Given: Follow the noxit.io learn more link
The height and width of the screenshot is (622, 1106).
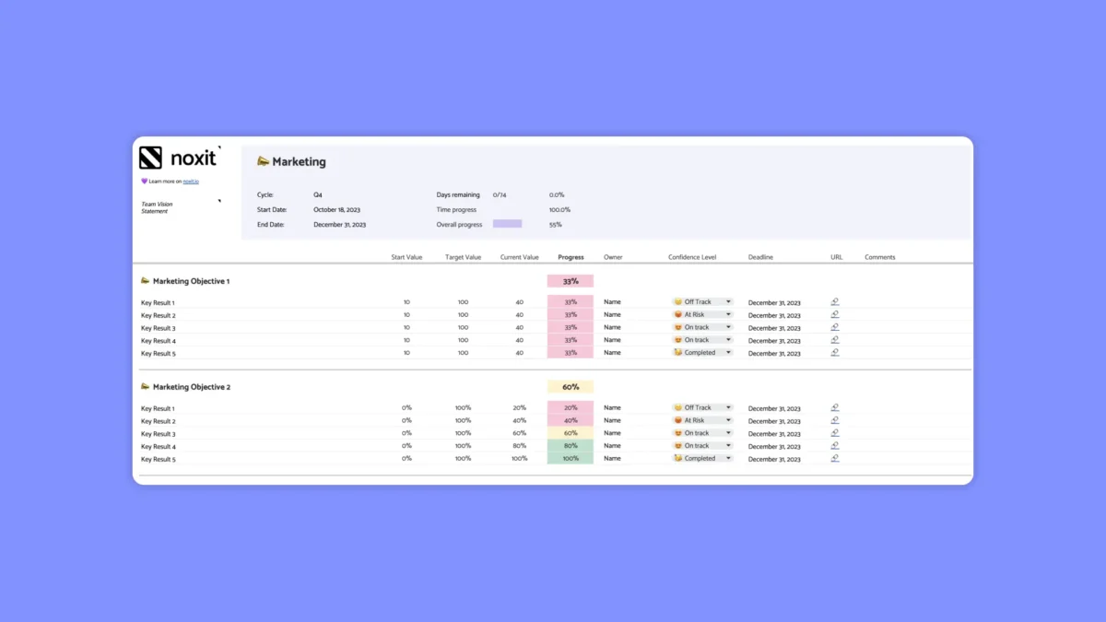Looking at the screenshot, I should point(190,182).
